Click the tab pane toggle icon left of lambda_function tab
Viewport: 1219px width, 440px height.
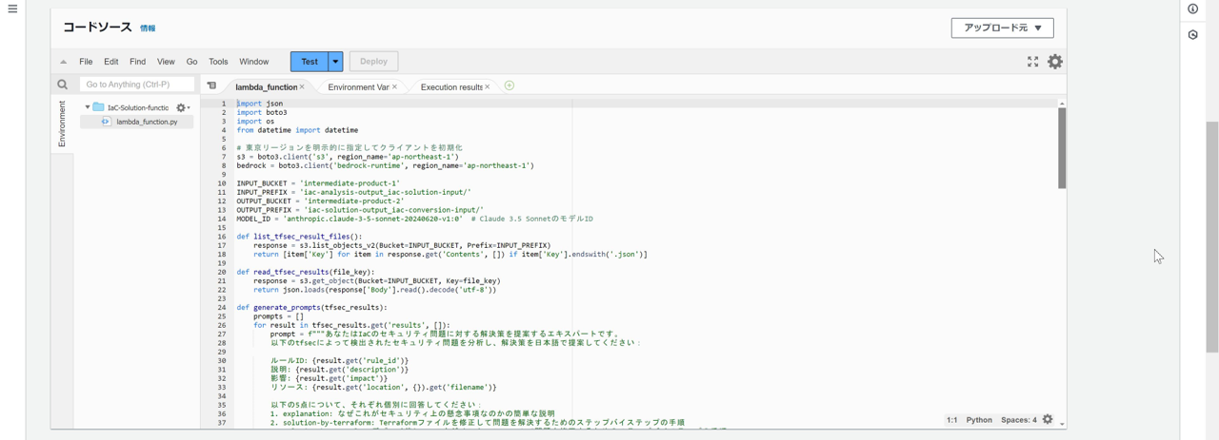point(212,86)
